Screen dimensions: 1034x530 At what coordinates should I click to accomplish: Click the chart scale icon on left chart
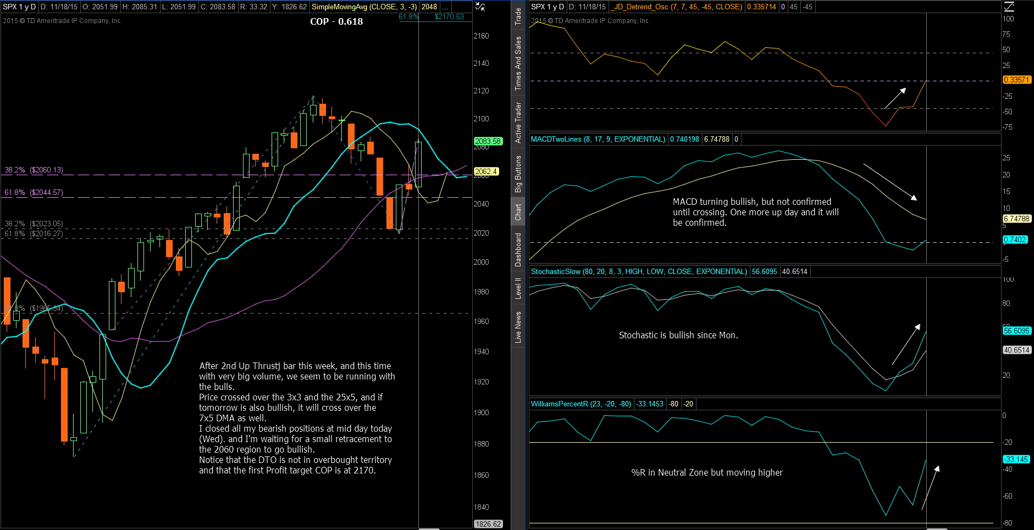click(x=480, y=7)
